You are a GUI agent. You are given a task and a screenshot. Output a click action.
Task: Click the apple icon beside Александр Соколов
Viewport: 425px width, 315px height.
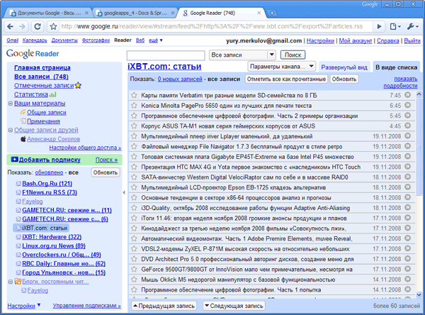(23, 139)
